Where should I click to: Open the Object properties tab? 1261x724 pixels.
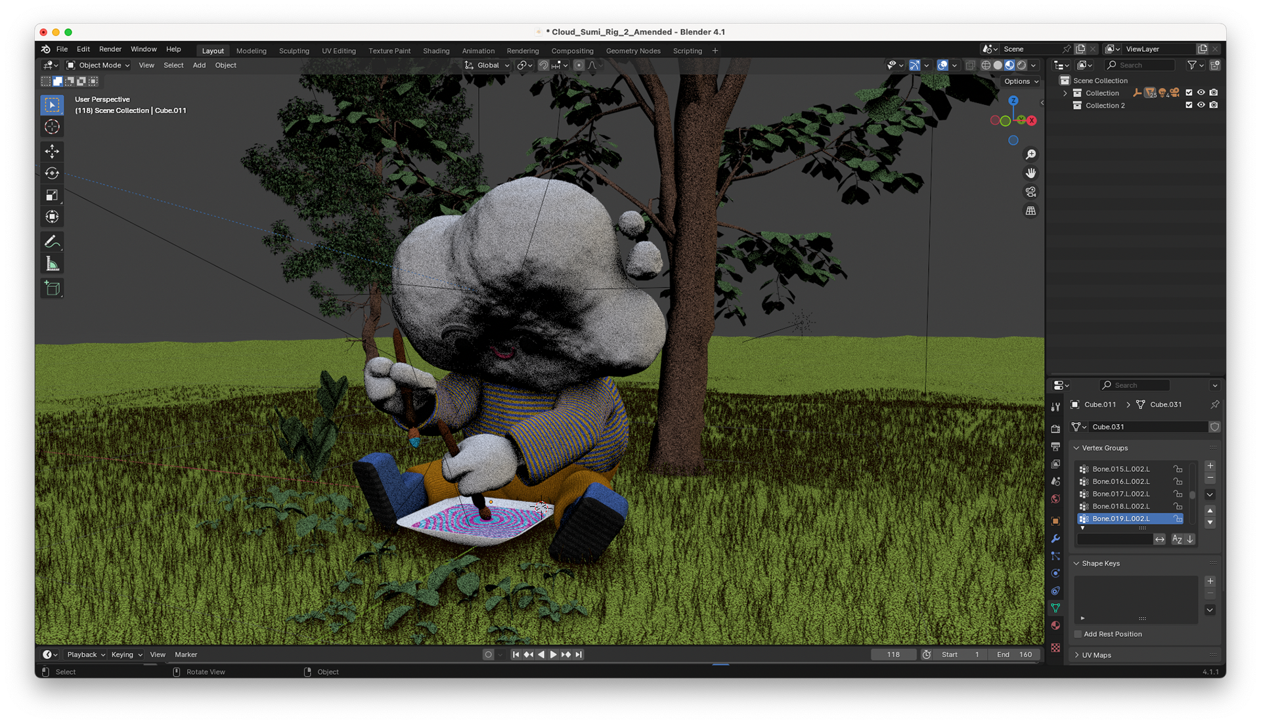click(x=1055, y=521)
